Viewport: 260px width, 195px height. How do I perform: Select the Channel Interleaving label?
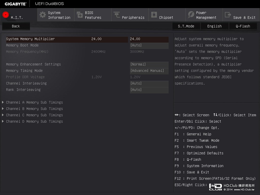26,83
